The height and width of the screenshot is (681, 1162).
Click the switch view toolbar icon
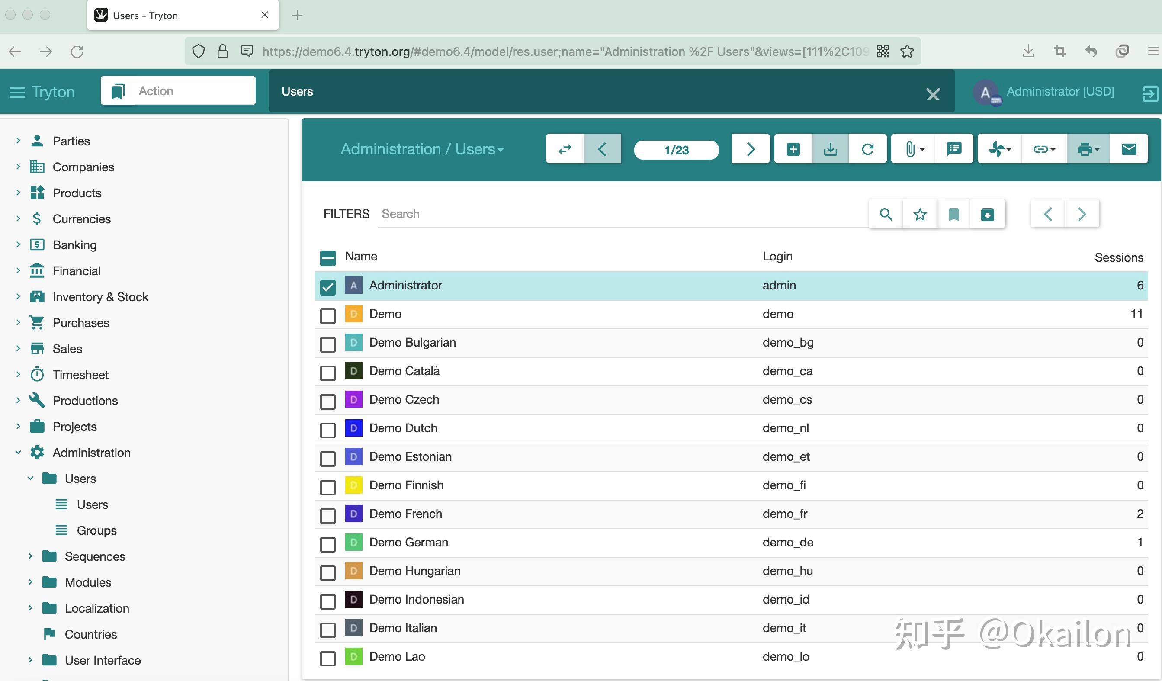coord(565,149)
